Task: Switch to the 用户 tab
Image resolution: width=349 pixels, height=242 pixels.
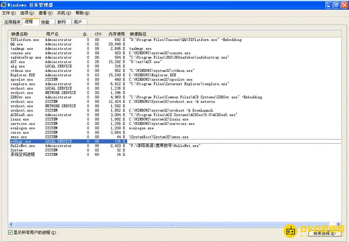Action: tap(78, 22)
